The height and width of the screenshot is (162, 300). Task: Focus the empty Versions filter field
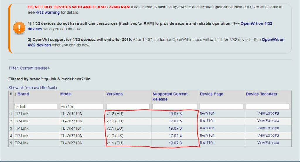click(128, 107)
